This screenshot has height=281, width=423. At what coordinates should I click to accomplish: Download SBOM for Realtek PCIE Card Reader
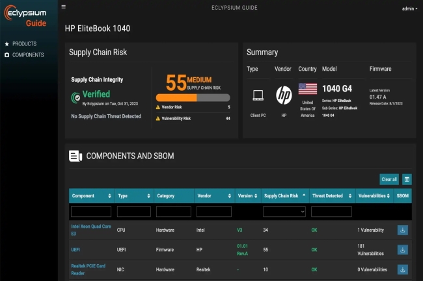coord(402,269)
